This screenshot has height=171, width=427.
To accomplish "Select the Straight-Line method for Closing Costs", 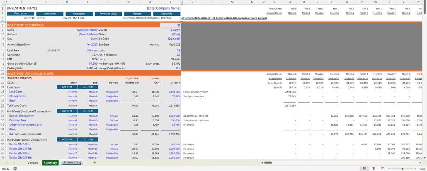I will coord(112,96).
